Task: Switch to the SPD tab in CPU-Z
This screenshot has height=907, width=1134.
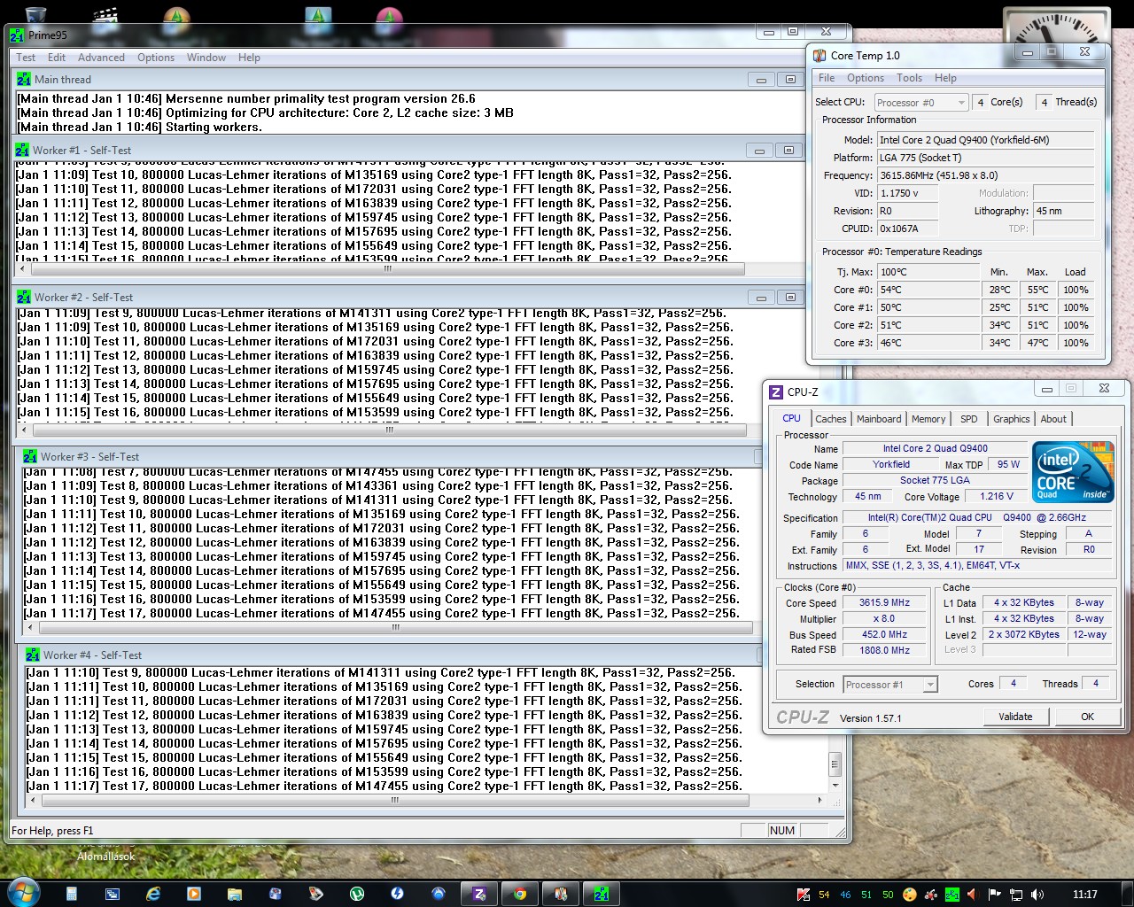Action: (969, 419)
